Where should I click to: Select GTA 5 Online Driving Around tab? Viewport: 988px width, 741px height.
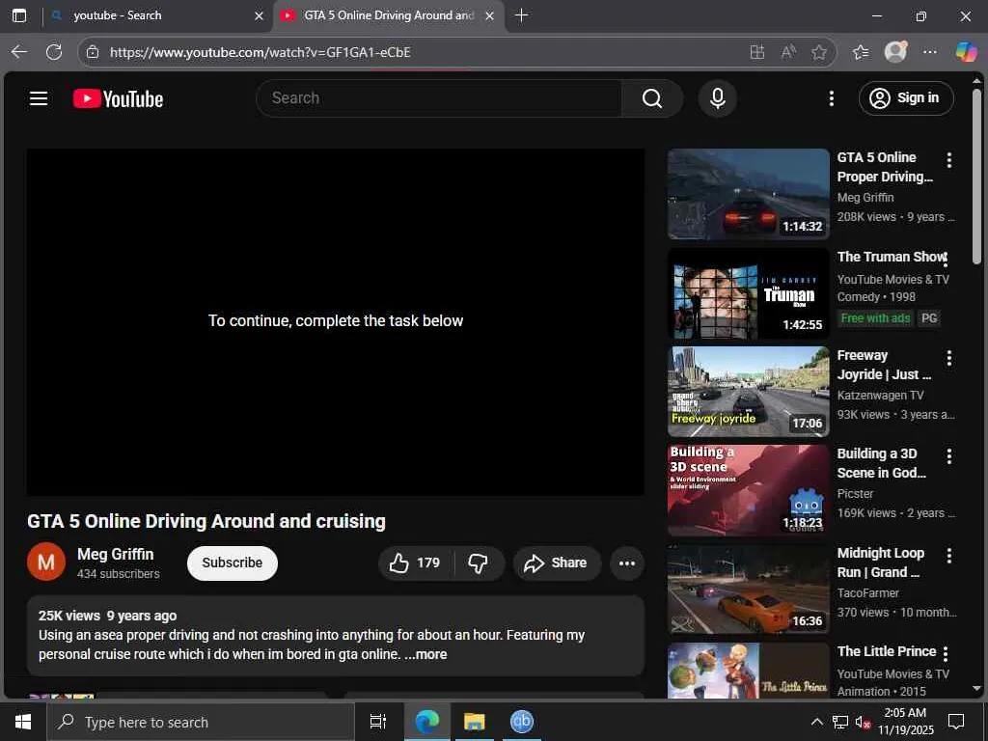(389, 15)
